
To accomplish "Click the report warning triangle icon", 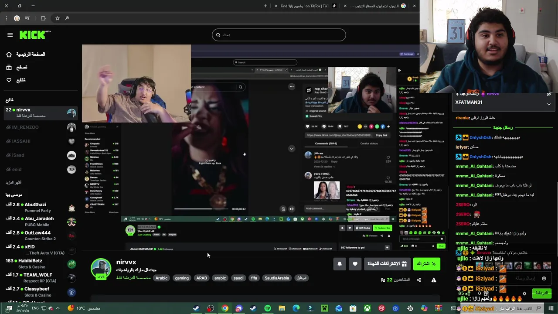I will [434, 280].
